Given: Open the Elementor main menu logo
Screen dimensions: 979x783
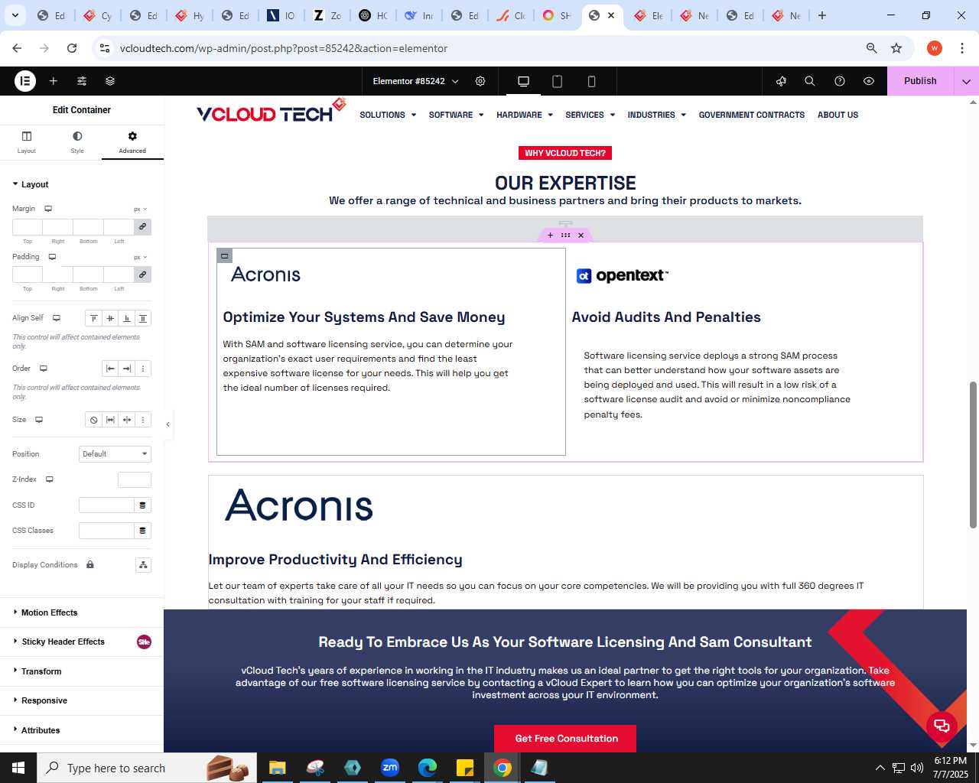Looking at the screenshot, I should [25, 80].
